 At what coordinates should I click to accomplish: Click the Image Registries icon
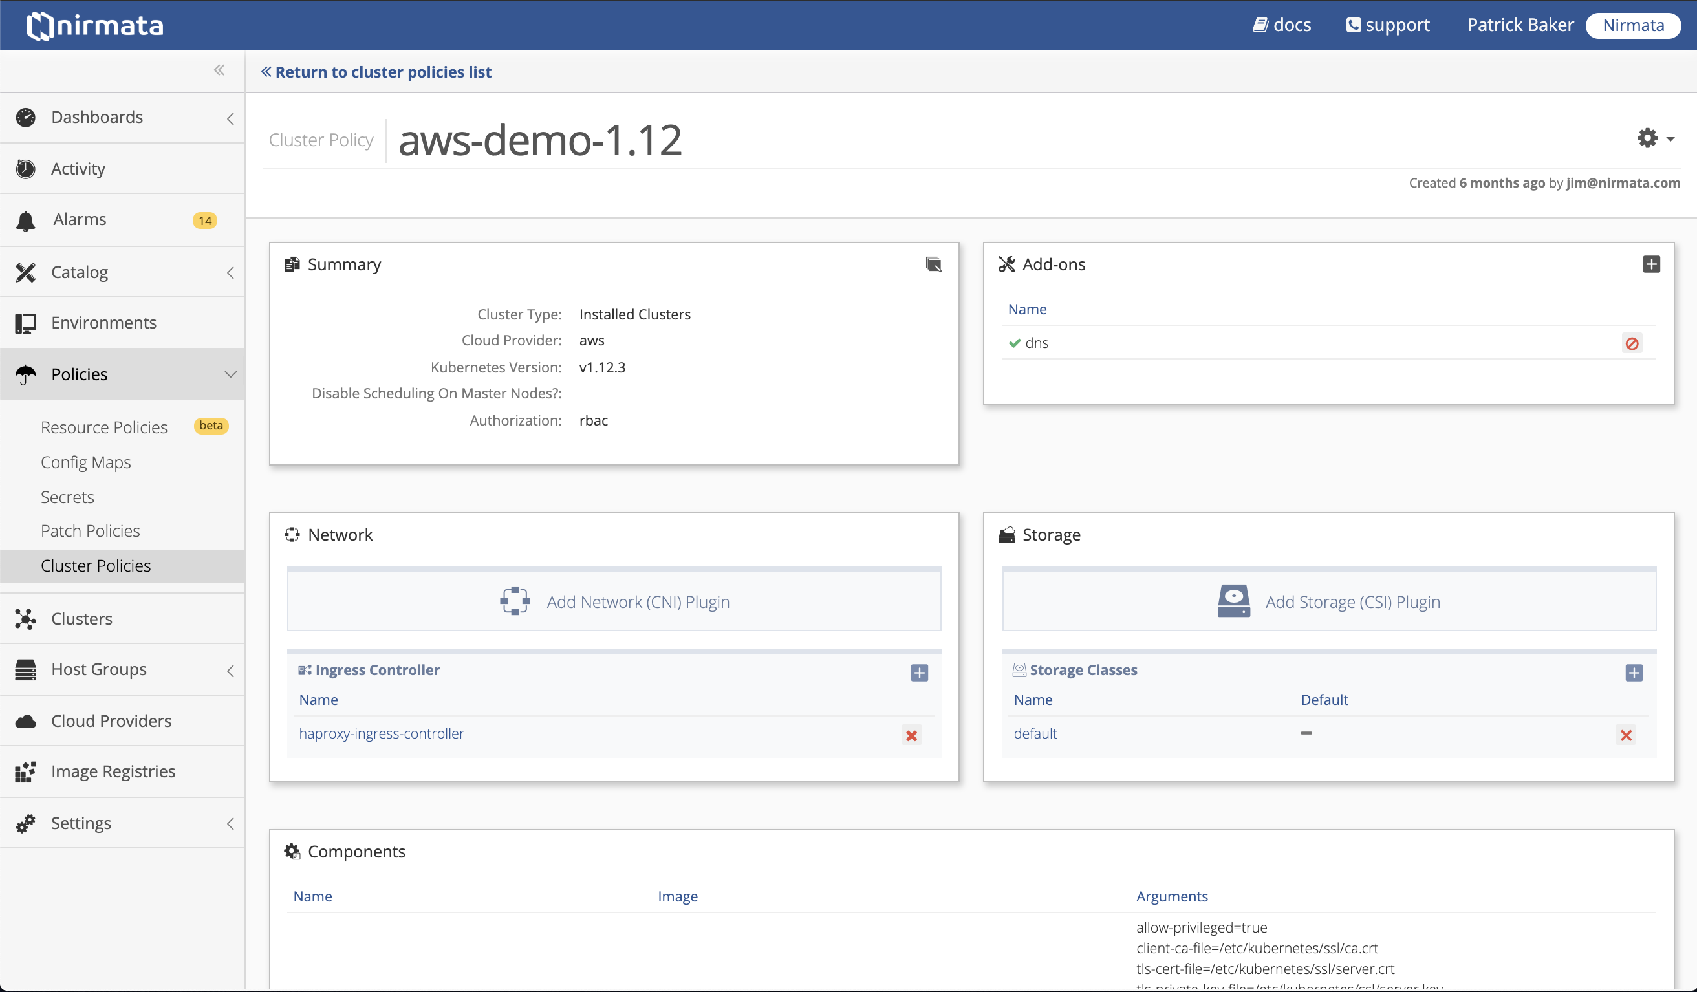tap(26, 771)
